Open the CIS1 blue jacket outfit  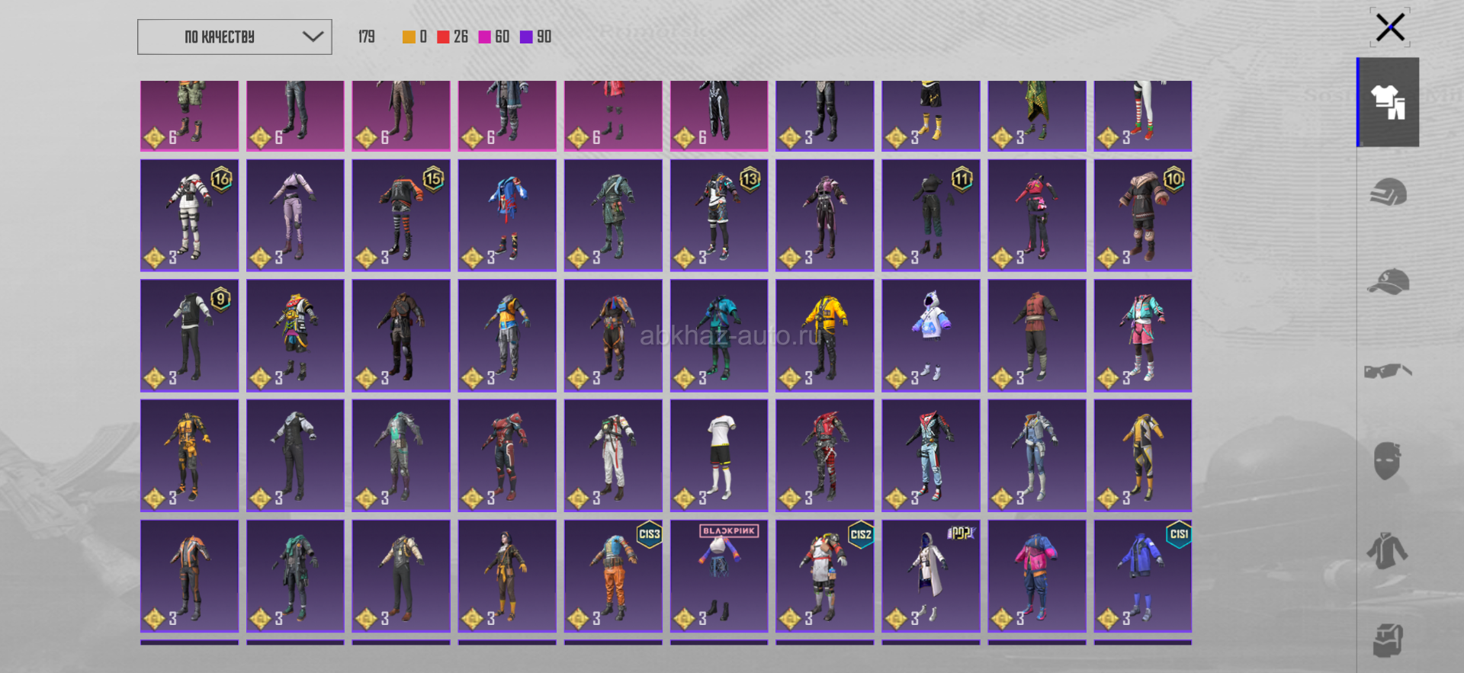point(1143,576)
